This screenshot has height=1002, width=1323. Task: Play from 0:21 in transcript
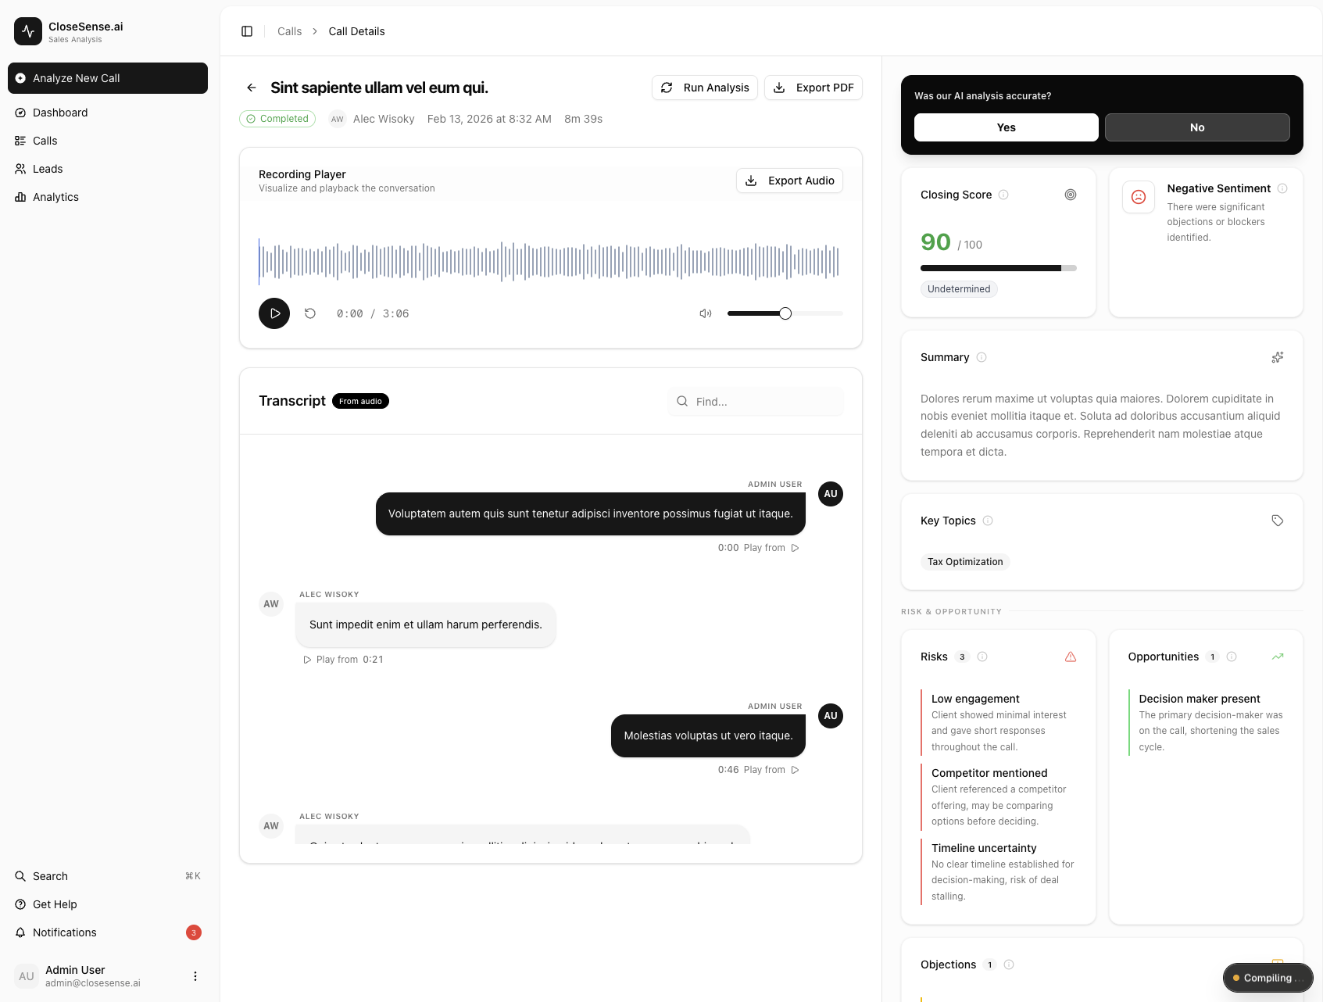click(343, 660)
